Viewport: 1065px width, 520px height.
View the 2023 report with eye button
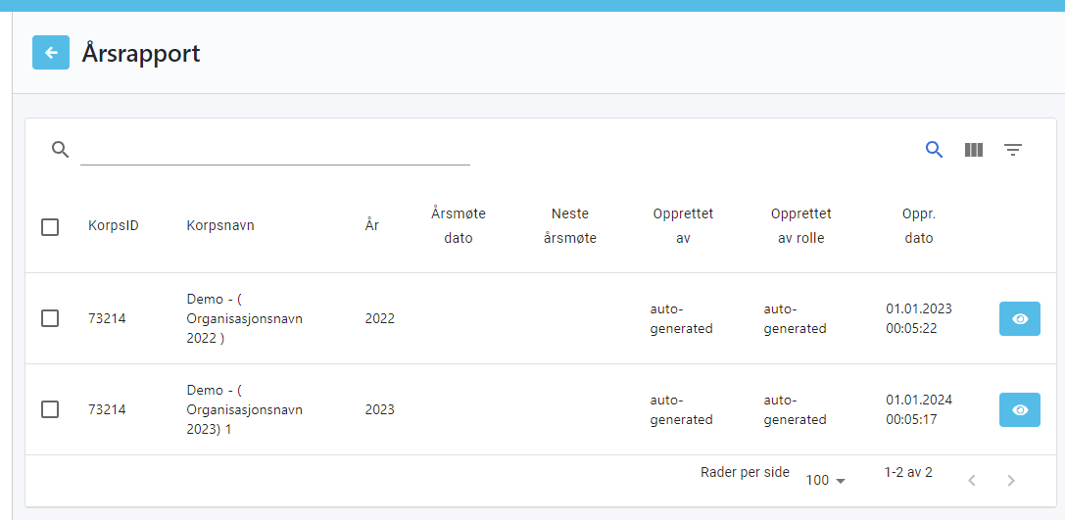(1019, 410)
